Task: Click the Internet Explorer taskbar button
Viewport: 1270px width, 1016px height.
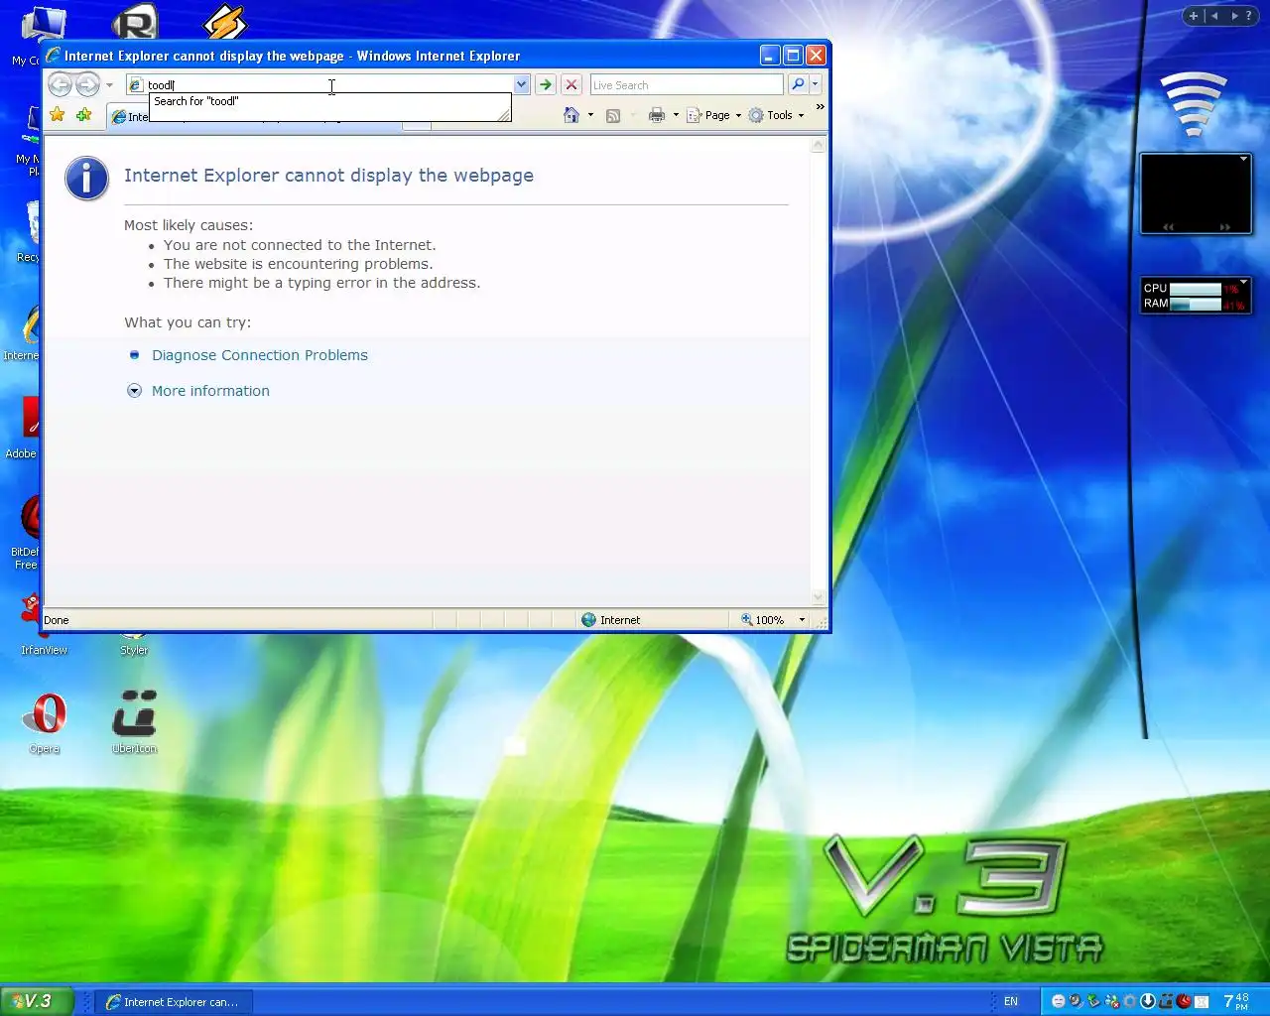Action: 174,1002
